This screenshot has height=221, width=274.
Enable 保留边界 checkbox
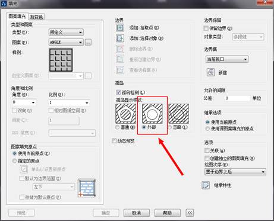coord(206,28)
